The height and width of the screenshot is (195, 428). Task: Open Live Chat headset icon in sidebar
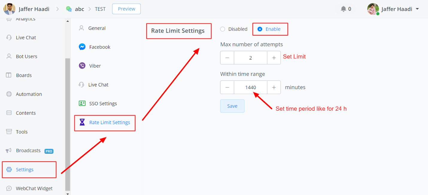coord(9,37)
